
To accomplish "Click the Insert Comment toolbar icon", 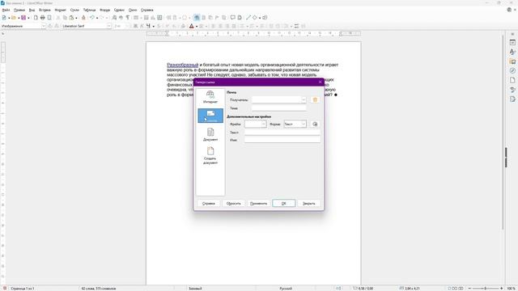I will coord(232,18).
